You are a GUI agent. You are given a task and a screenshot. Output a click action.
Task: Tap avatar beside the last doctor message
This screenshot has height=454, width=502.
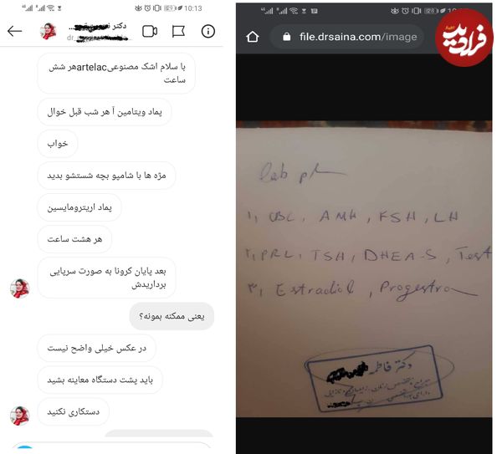point(20,416)
